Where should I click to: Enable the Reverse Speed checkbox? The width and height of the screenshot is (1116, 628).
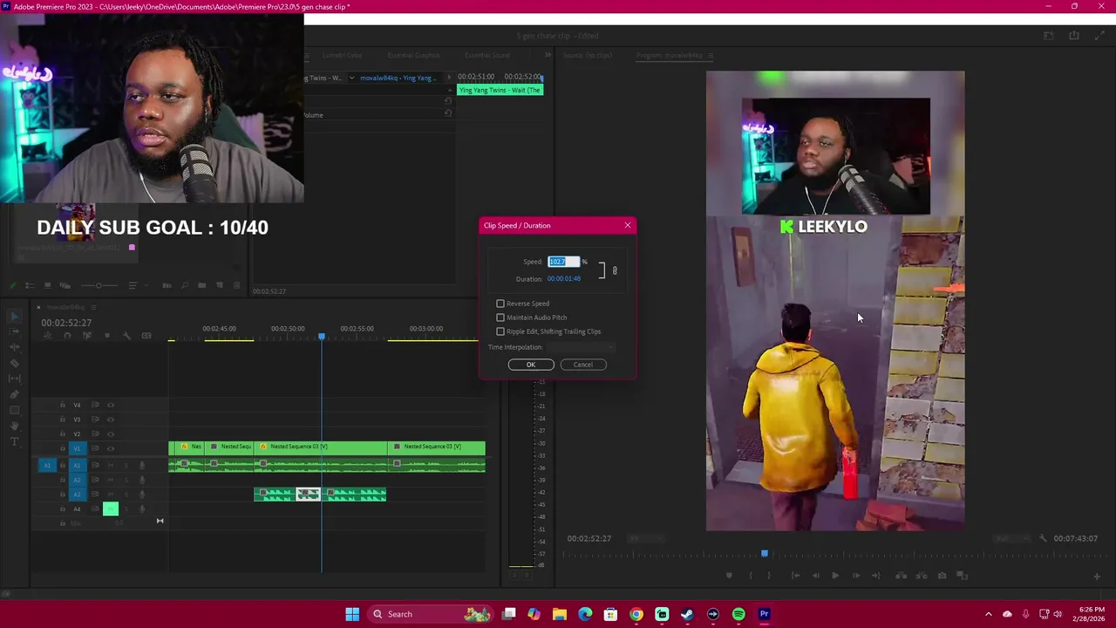(x=500, y=304)
